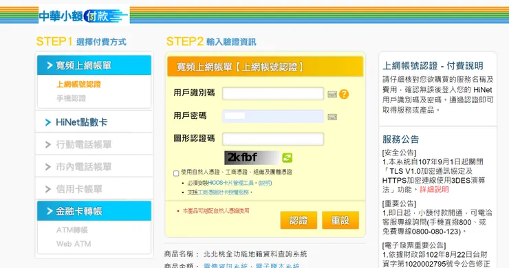
Task: Refresh the captcha image
Action: [287, 157]
